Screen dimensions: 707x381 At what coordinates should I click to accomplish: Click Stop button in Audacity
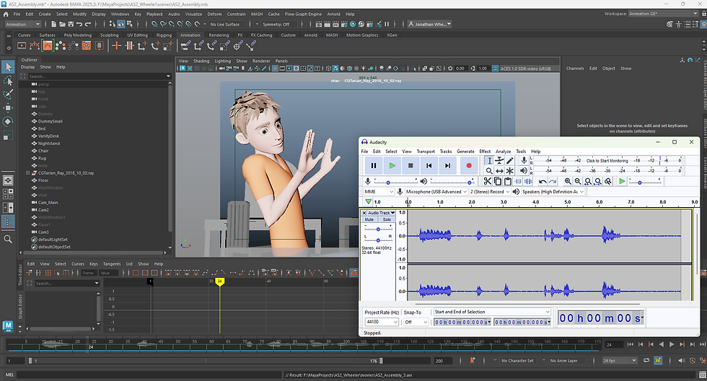410,165
